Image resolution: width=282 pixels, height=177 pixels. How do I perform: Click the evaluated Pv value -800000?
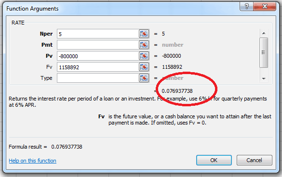point(172,56)
